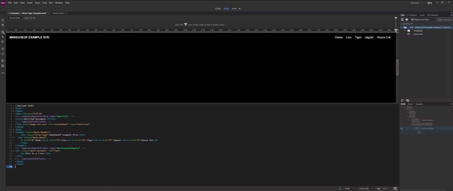Open the HTML language dropdown
Image resolution: width=453 pixels, height=191 pixels.
(x=350, y=189)
